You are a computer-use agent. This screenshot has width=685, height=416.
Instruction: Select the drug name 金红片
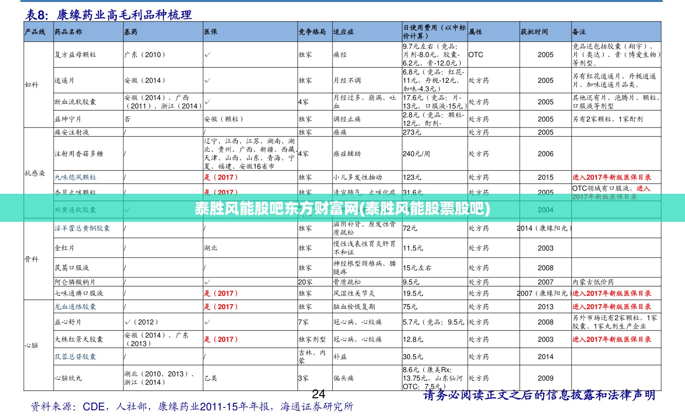[65, 248]
